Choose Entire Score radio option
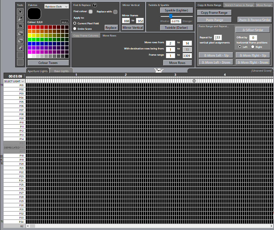This screenshot has width=274, height=230. click(75, 29)
